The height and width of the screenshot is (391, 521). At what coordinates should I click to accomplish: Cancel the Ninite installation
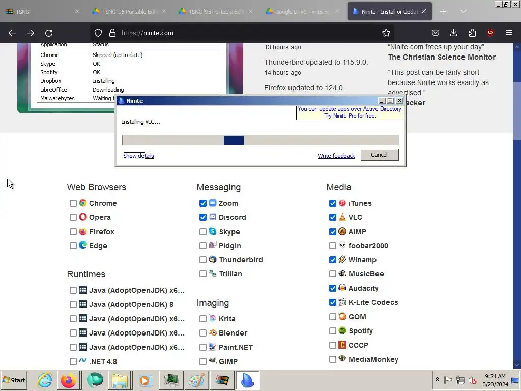[x=380, y=155]
